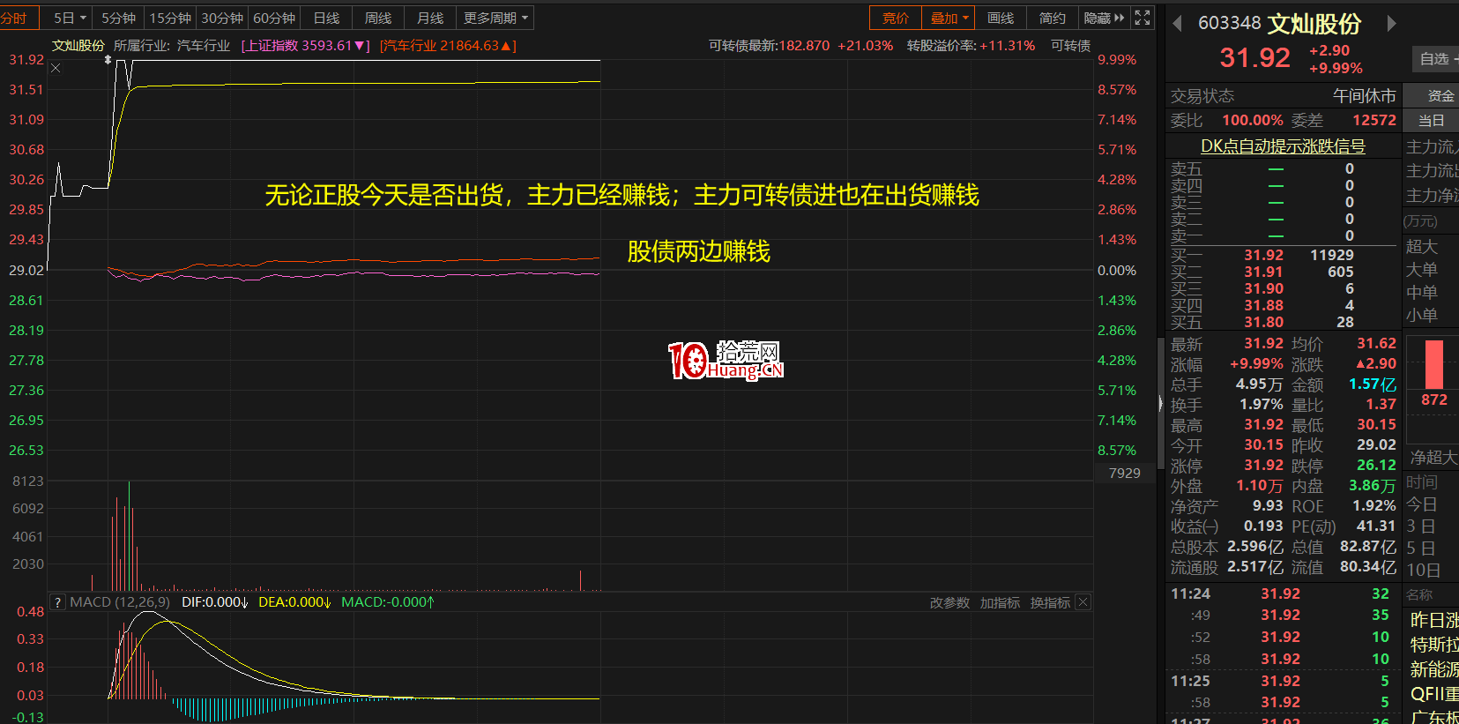Click the 总值 82.87亿 market cap value

tap(1367, 546)
